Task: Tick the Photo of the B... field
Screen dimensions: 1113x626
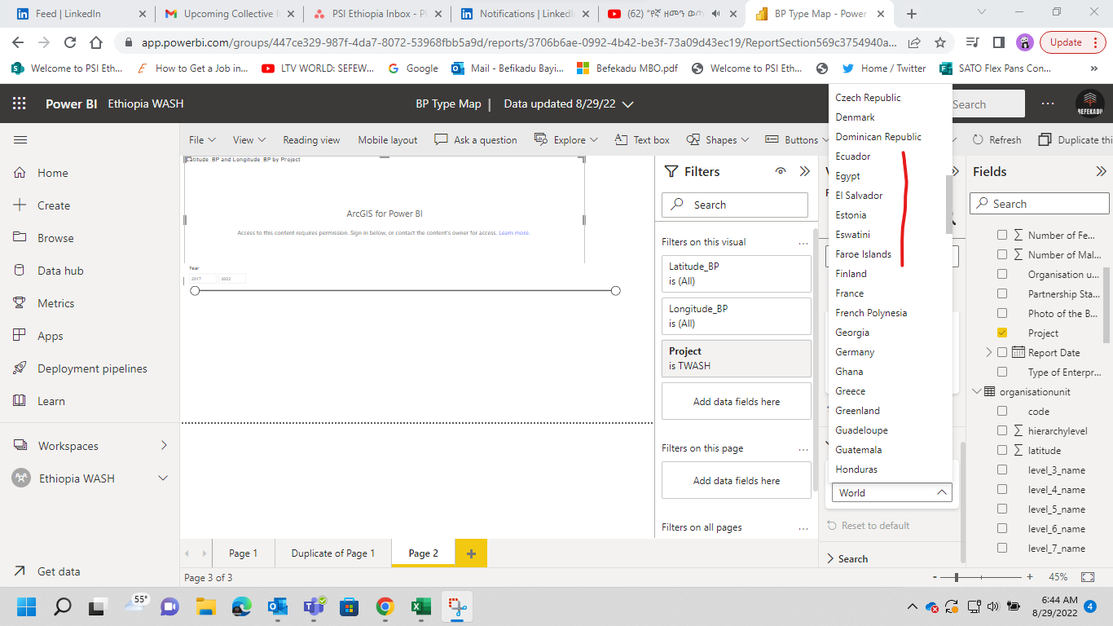Action: 1002,313
